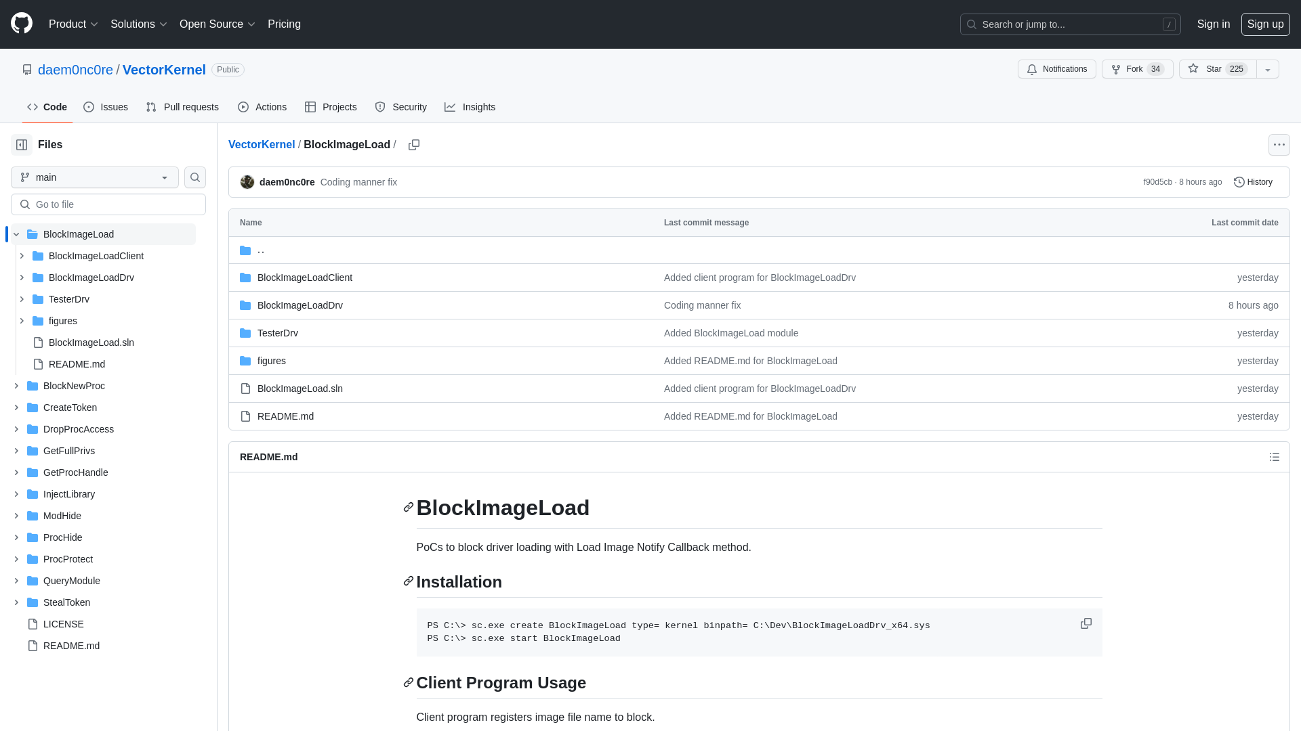
Task: Open BlockImageLoadClient folder in table
Action: click(305, 278)
